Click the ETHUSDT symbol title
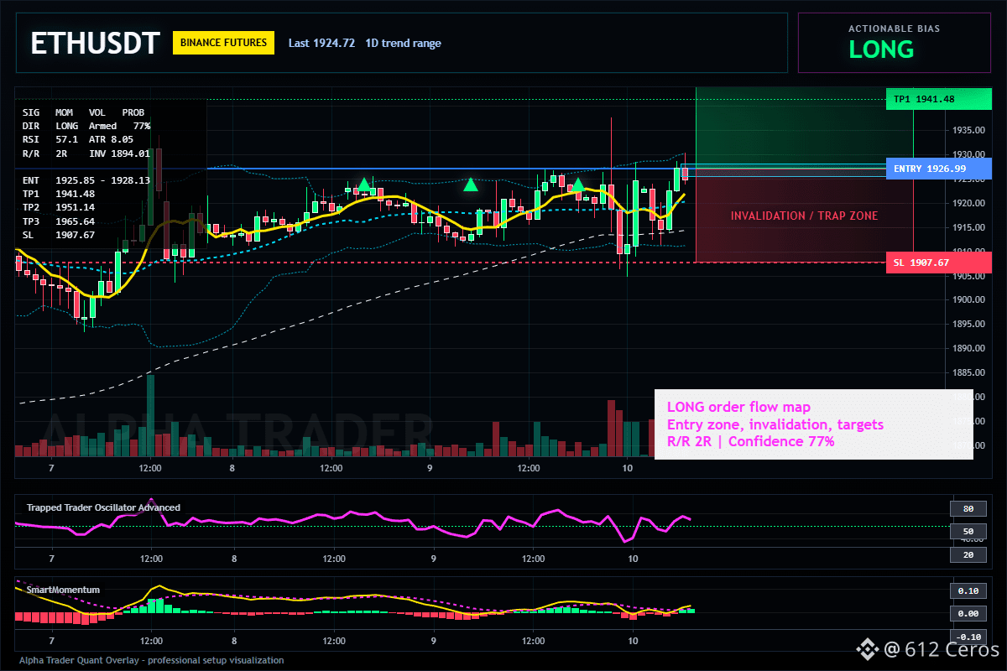Image resolution: width=1007 pixels, height=671 pixels. 95,44
